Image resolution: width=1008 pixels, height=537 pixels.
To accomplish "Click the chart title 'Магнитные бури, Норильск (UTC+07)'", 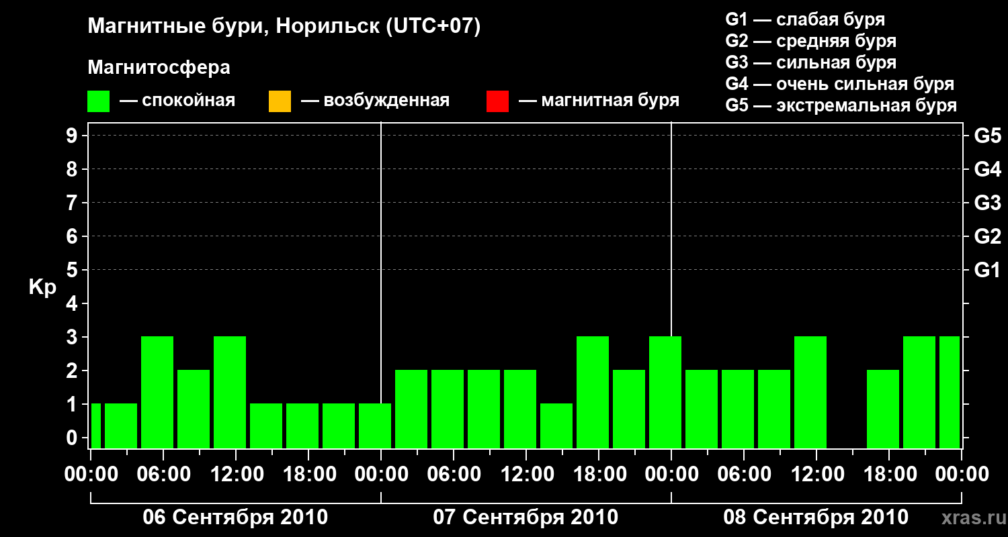I will coord(284,27).
